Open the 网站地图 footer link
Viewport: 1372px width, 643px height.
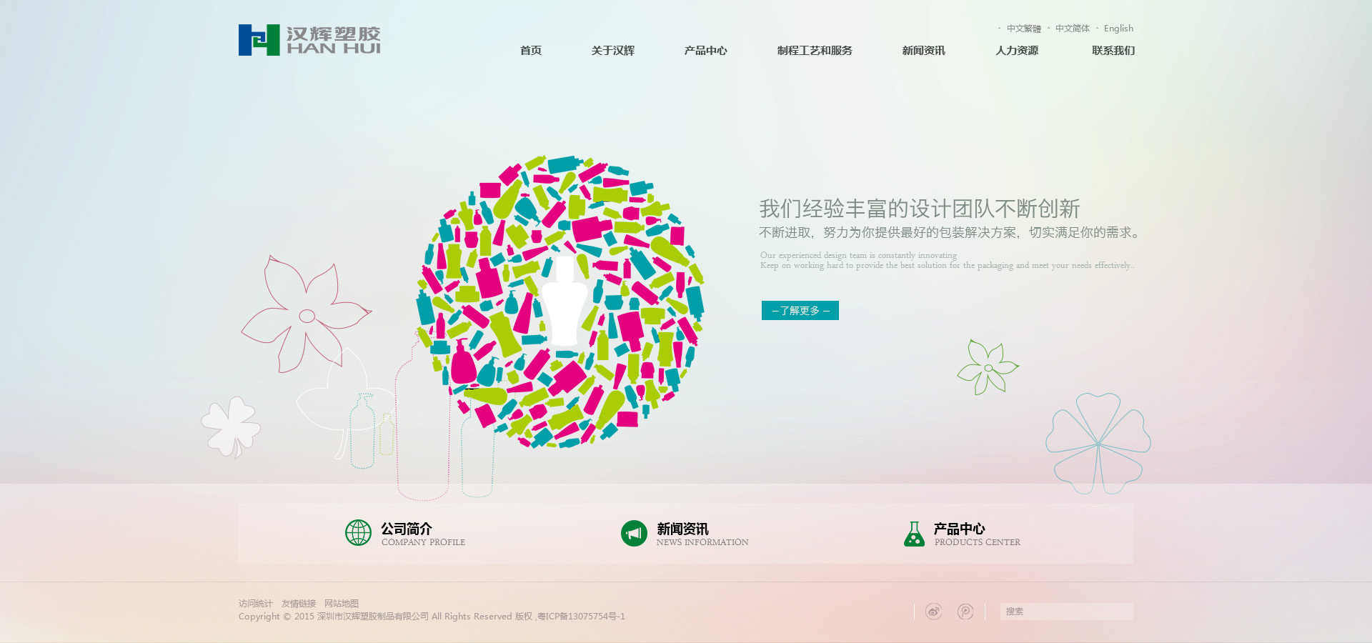[342, 604]
